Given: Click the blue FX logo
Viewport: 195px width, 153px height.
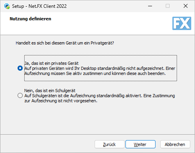Looking at the screenshot, I should pos(182,23).
